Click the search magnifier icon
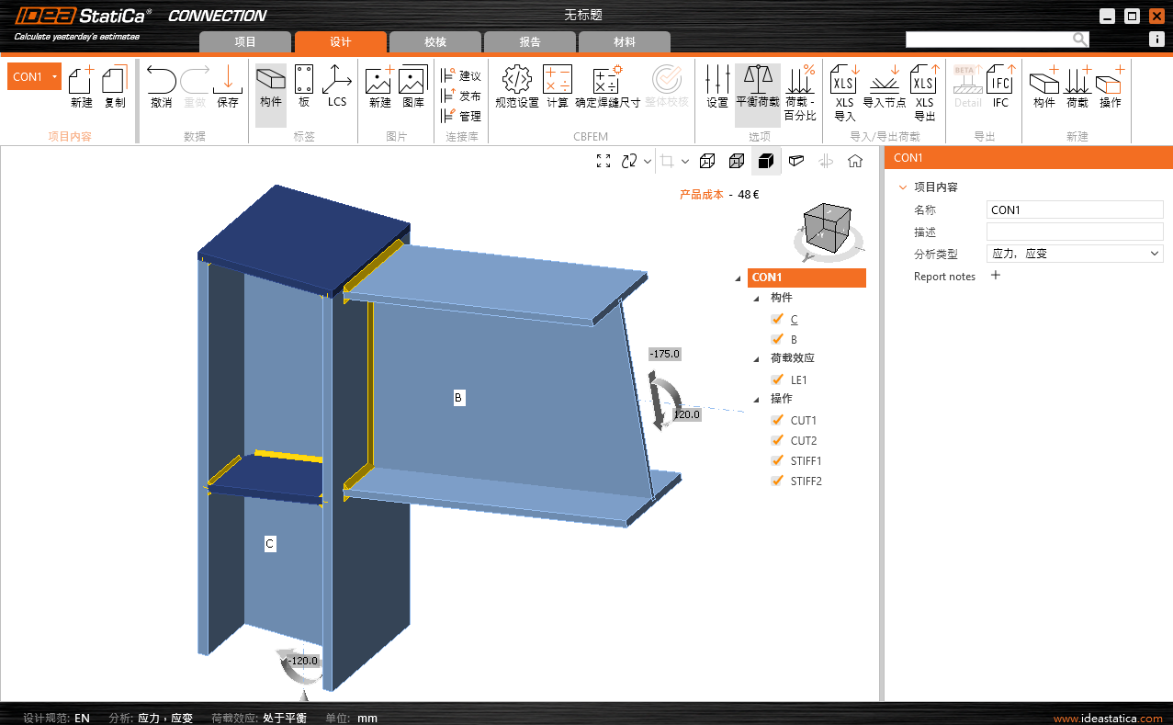 tap(1080, 40)
